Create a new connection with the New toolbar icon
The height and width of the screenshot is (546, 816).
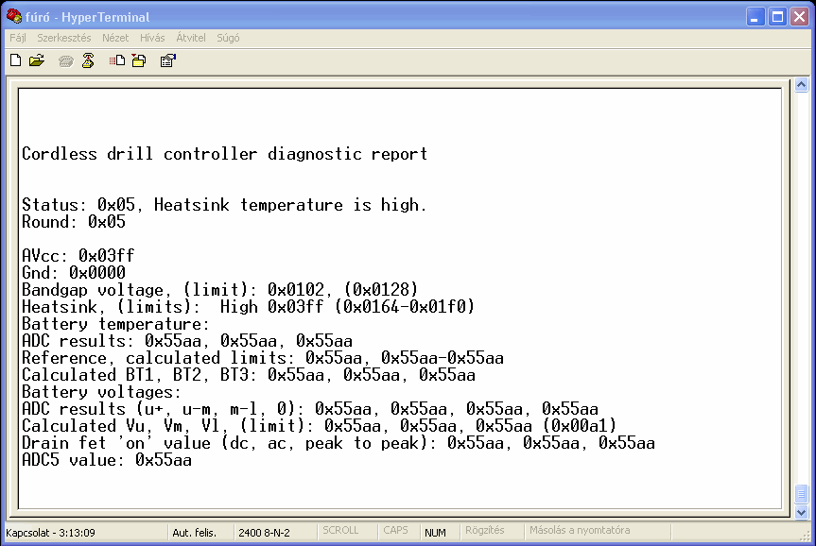click(16, 60)
